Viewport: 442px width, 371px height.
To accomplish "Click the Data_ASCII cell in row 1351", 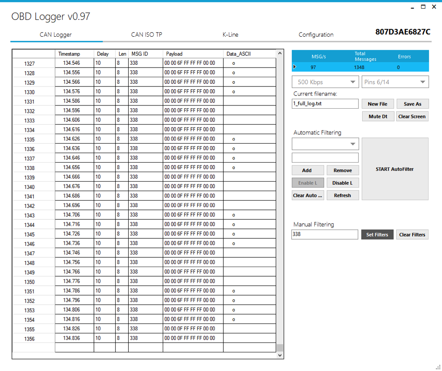I will (249, 291).
